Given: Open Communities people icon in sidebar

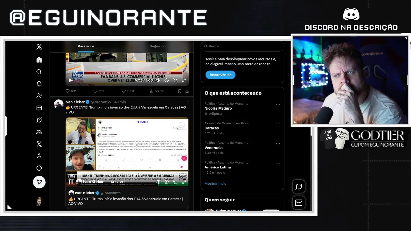Looking at the screenshot, I should tap(39, 132).
